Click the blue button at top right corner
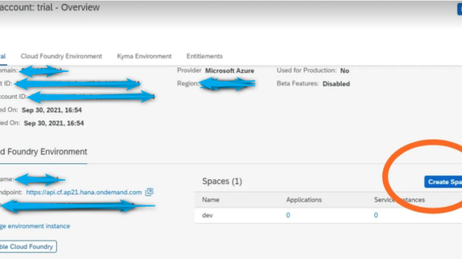462x259 pixels. [459, 9]
